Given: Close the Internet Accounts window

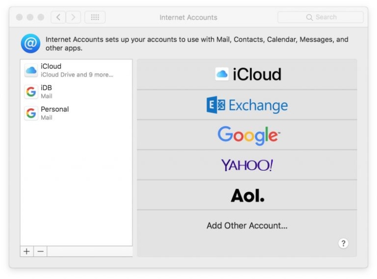Looking at the screenshot, I should [20, 17].
